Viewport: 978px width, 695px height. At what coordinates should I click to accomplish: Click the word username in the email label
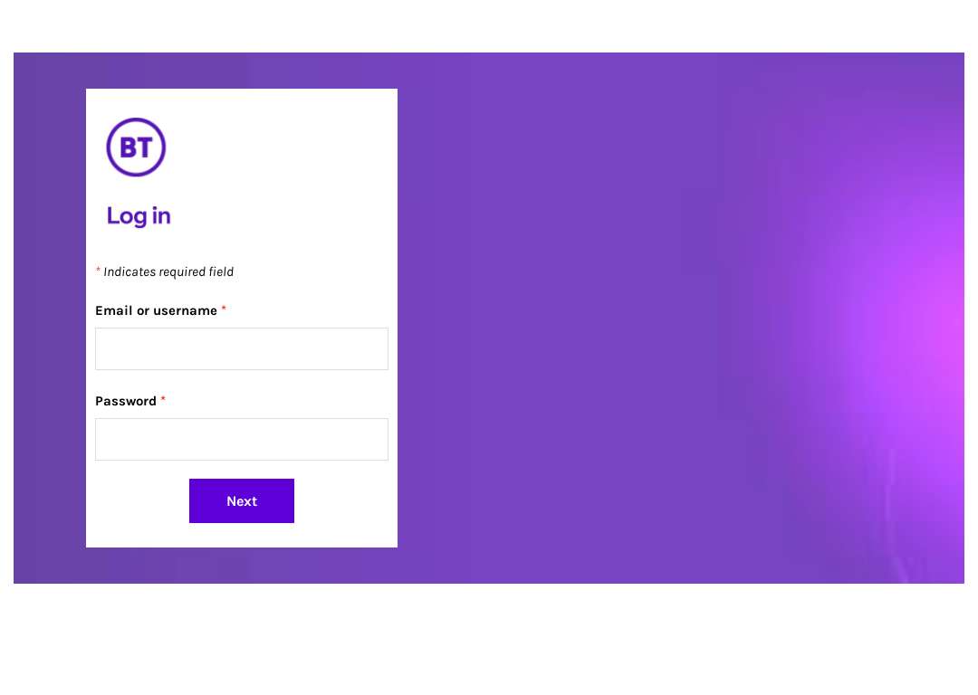[186, 310]
